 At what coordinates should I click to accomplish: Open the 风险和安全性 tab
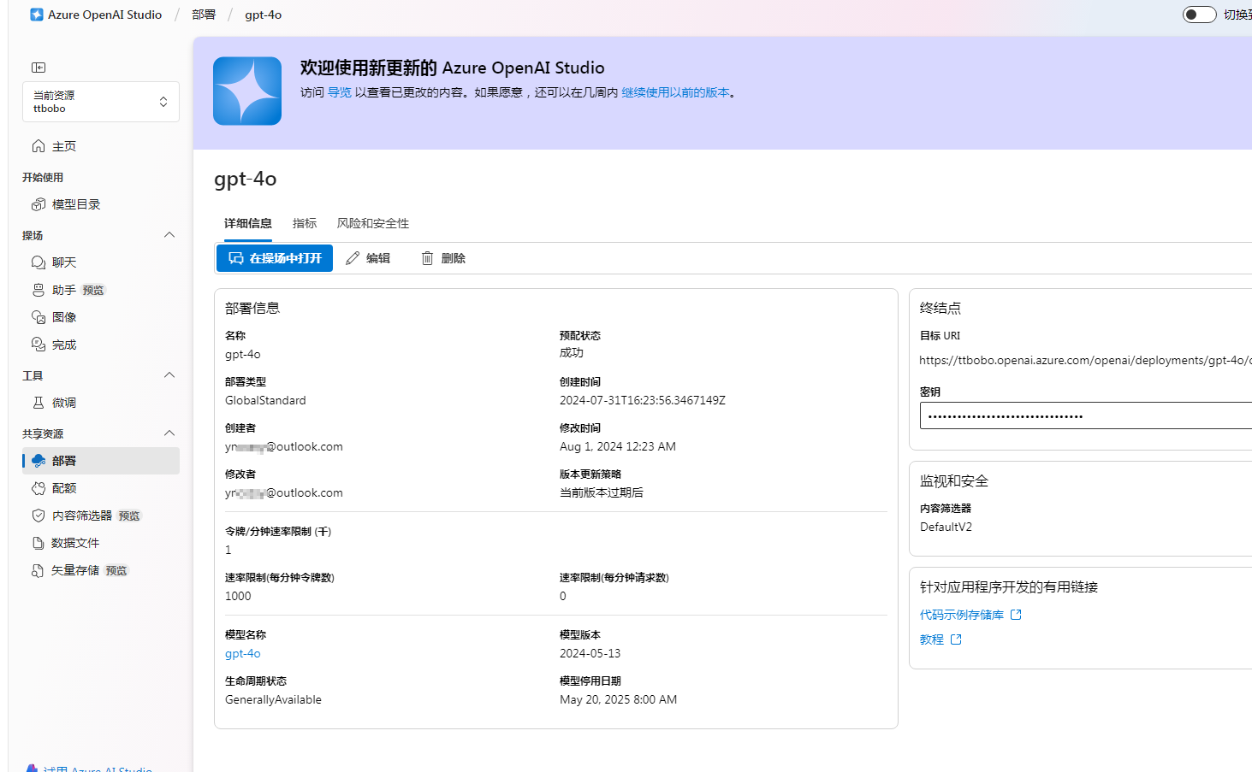point(373,223)
